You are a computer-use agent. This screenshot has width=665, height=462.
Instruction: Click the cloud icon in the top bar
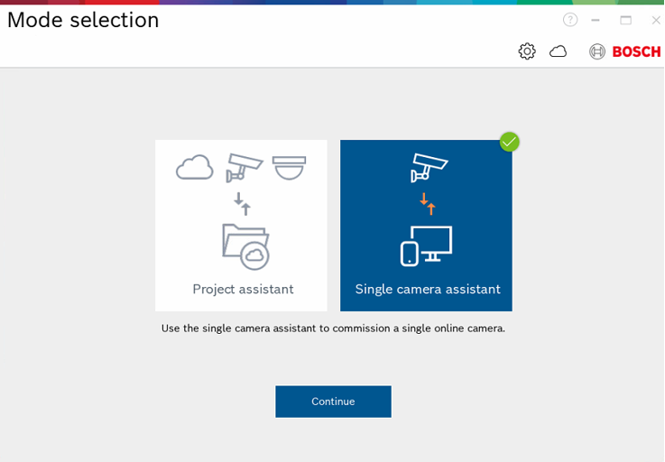(x=559, y=51)
